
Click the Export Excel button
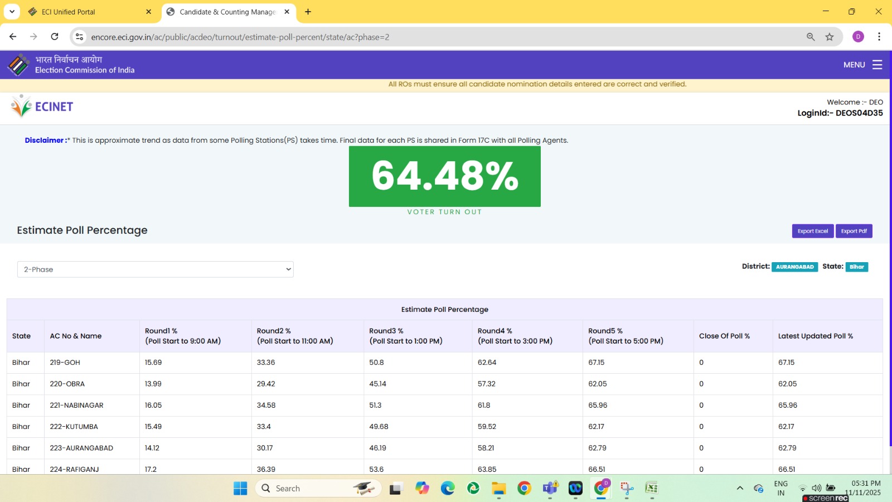pos(812,231)
